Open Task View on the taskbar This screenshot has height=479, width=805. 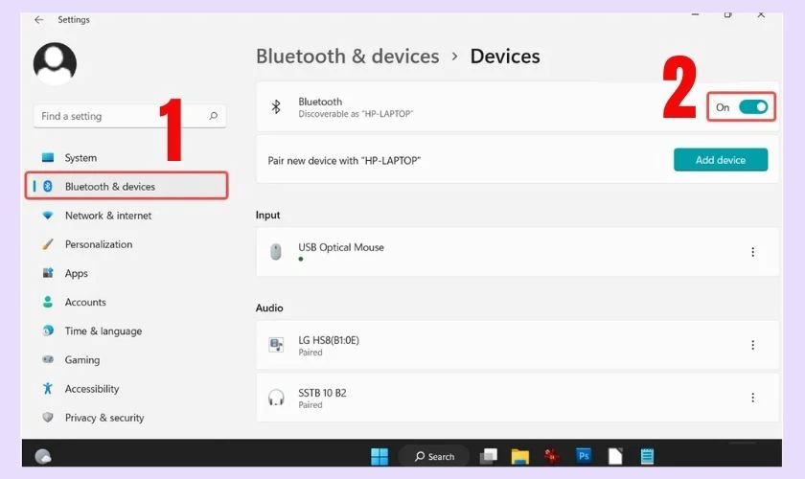[x=488, y=456]
